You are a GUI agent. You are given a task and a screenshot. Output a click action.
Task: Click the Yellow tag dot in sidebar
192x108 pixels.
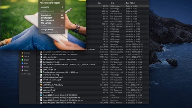tap(22, 56)
